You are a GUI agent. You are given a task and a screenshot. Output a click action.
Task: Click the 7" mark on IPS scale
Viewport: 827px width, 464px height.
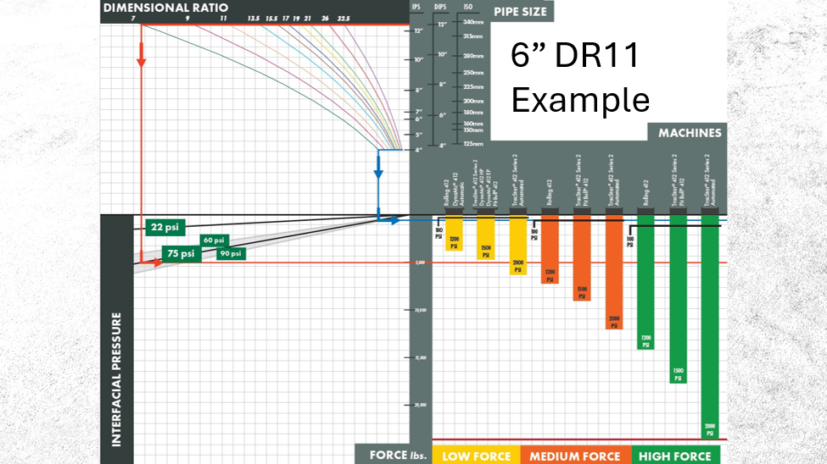point(419,112)
